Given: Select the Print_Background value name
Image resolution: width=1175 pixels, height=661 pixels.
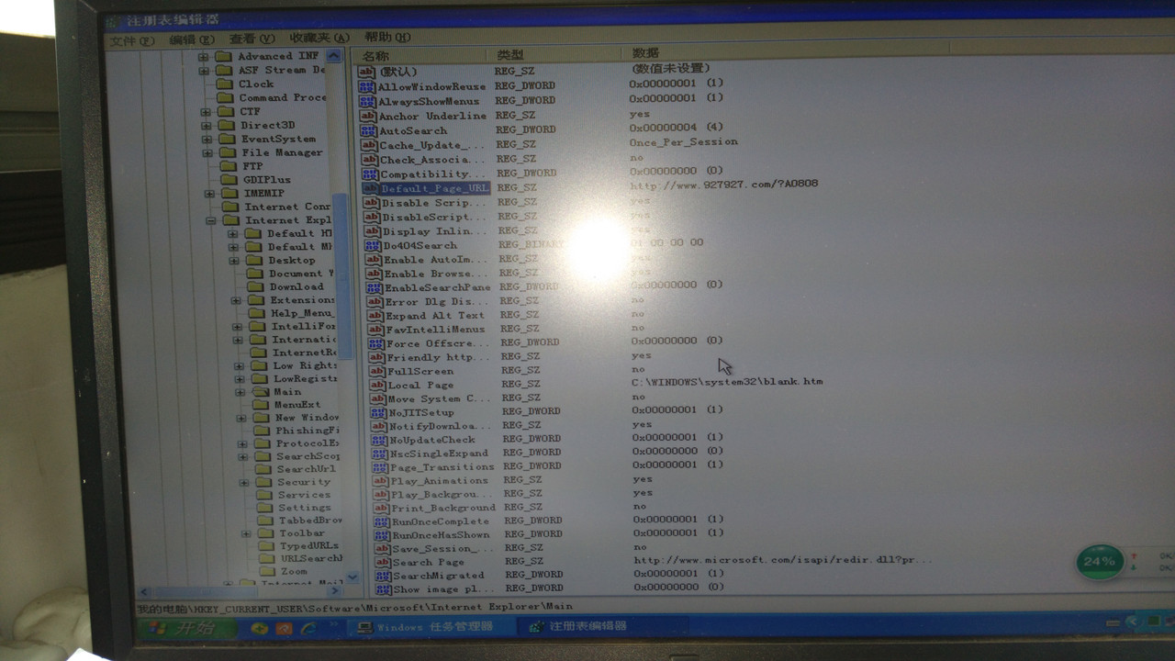Looking at the screenshot, I should [444, 508].
